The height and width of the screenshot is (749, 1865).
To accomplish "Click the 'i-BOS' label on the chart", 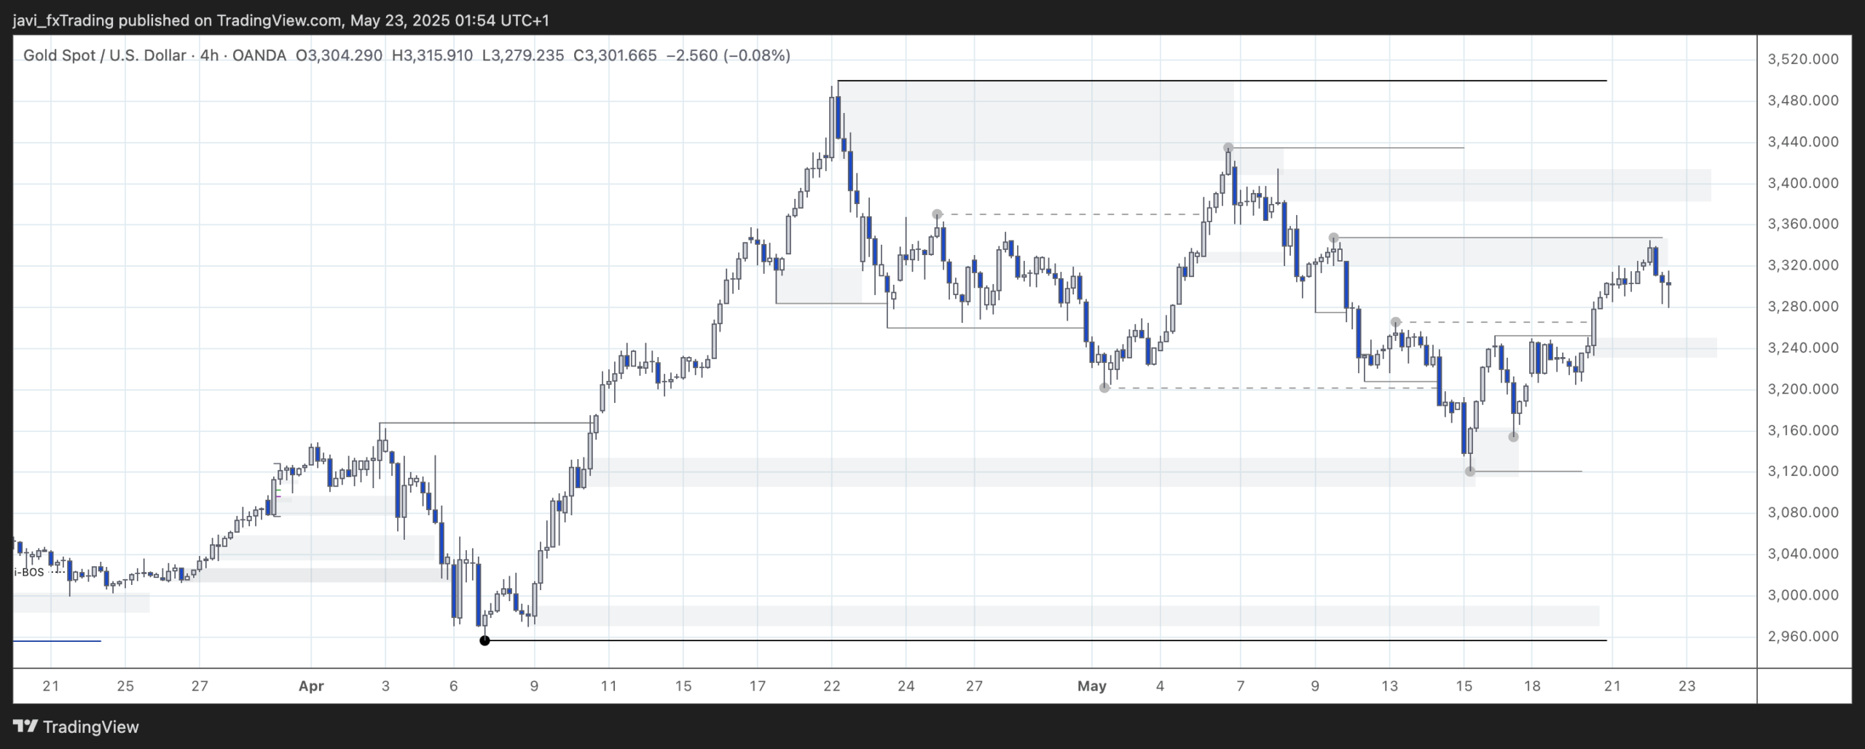I will pyautogui.click(x=29, y=572).
